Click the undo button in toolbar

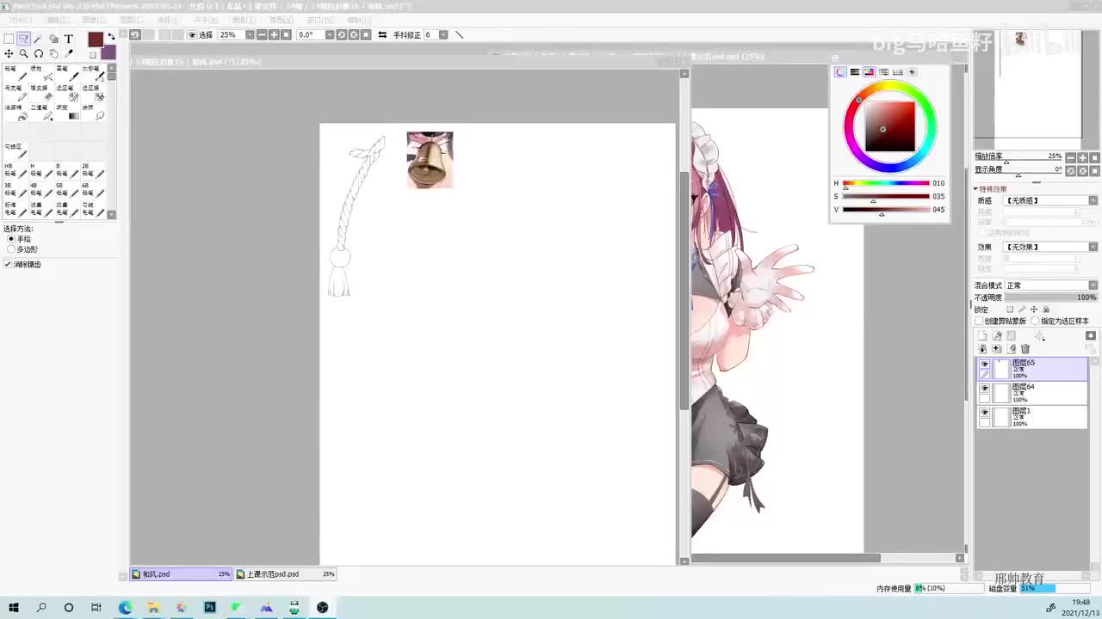pos(135,35)
